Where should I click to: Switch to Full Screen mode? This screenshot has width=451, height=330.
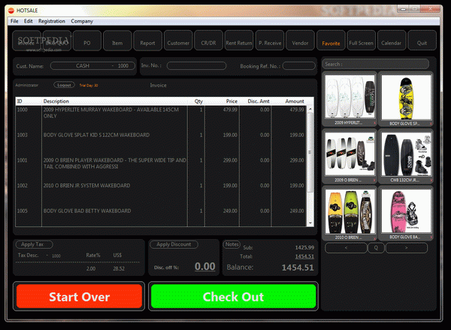click(x=362, y=41)
